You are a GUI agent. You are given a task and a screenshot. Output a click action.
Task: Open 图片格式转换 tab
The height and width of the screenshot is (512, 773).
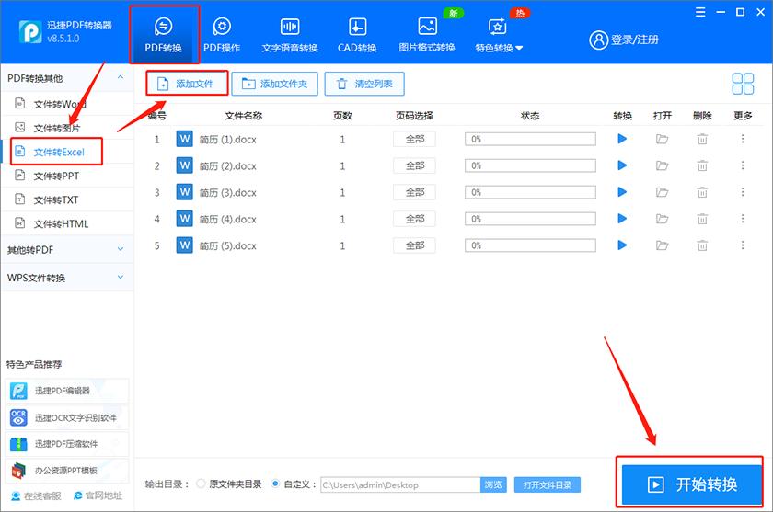pos(427,34)
